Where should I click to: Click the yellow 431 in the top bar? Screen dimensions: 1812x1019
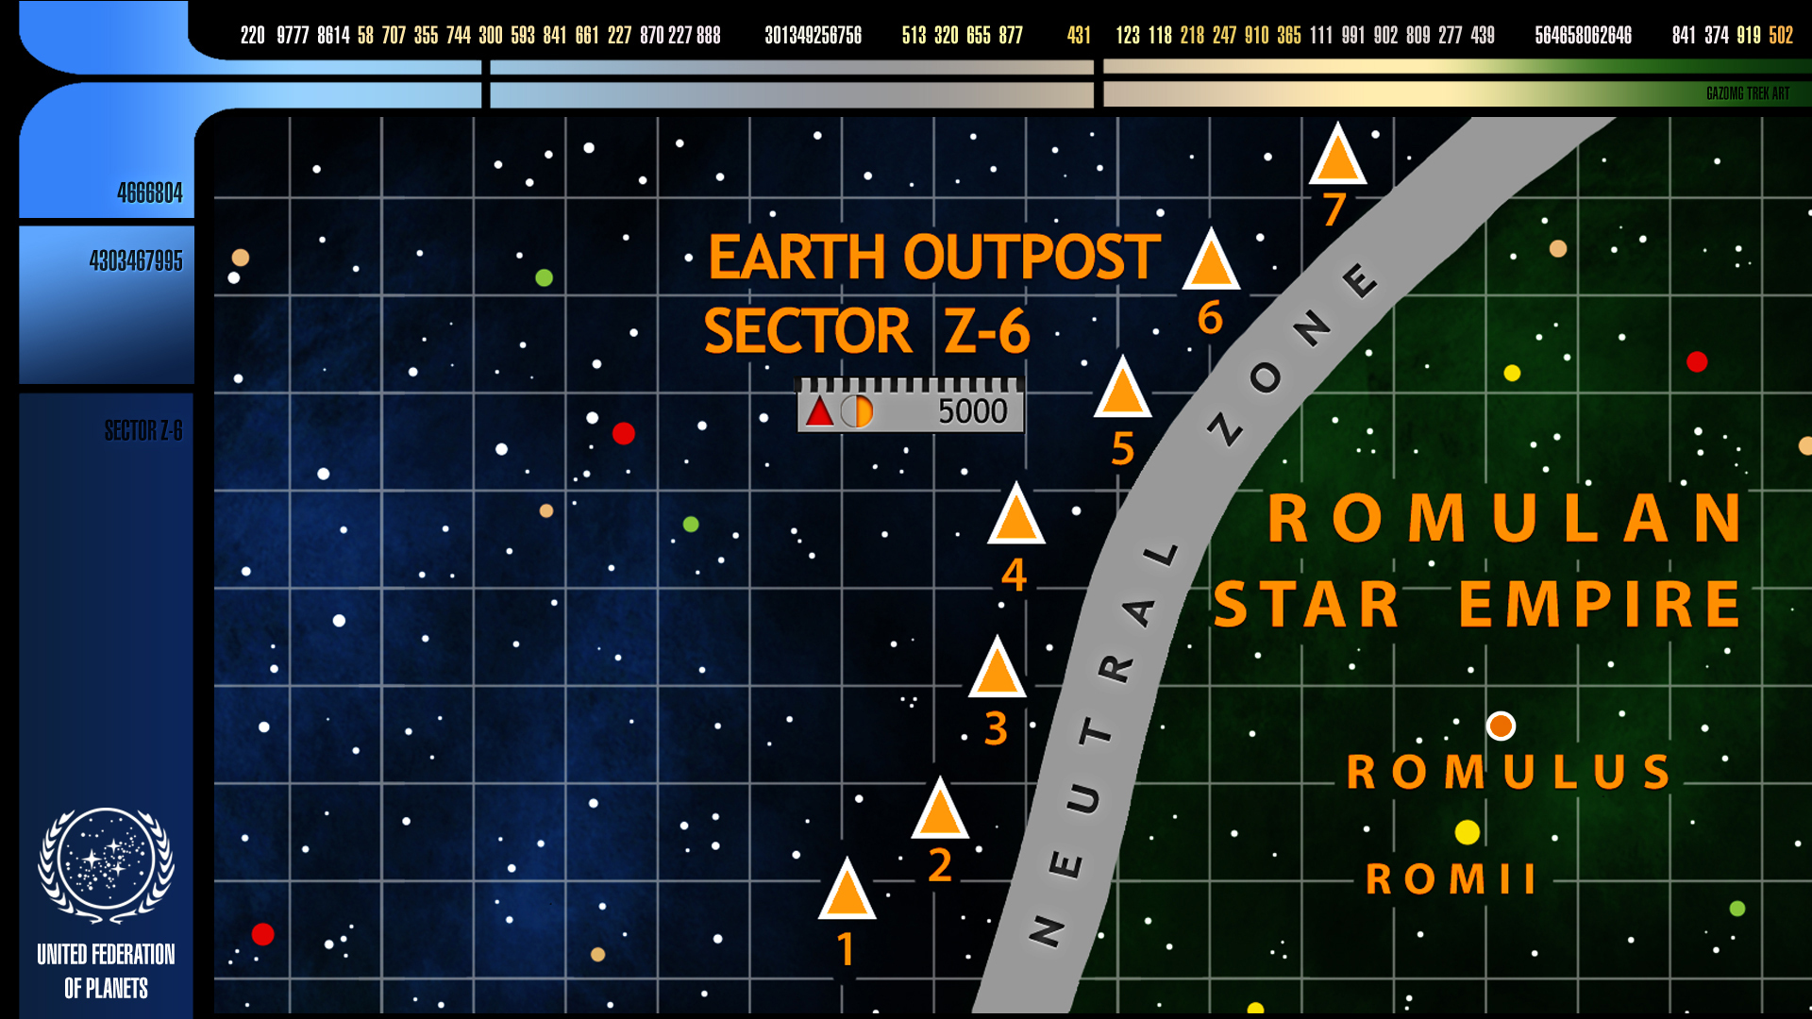1079,36
